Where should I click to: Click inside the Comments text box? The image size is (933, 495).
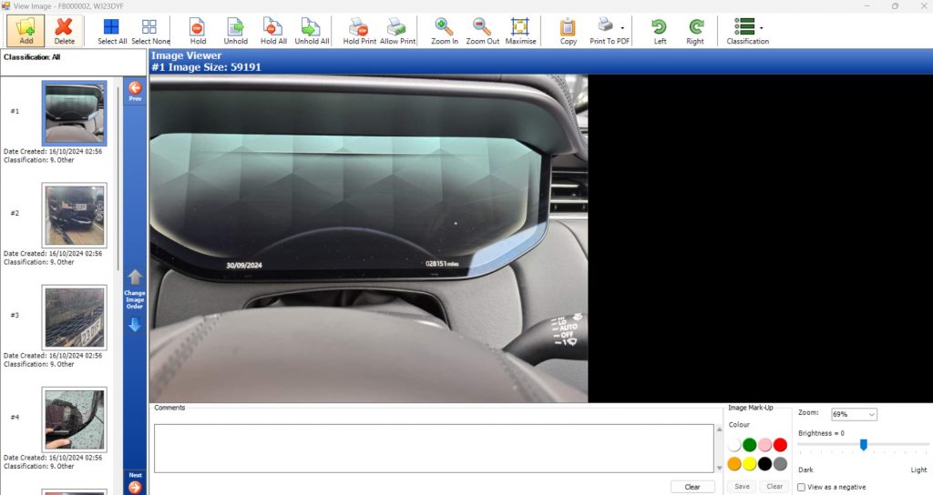(434, 448)
